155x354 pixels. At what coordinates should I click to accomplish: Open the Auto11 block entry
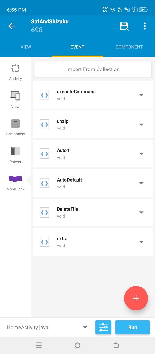click(93, 154)
